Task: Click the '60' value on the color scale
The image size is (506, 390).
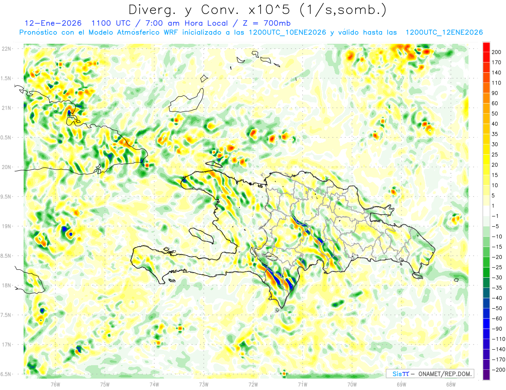Action: point(495,103)
